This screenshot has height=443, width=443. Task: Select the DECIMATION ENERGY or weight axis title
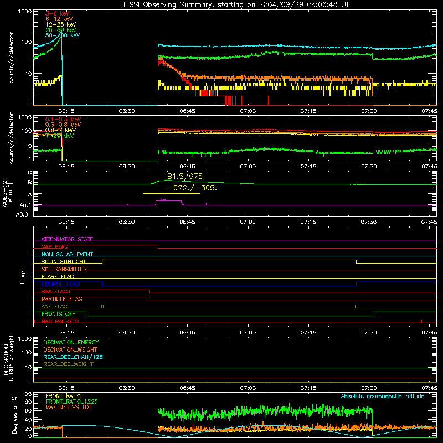click(8, 360)
